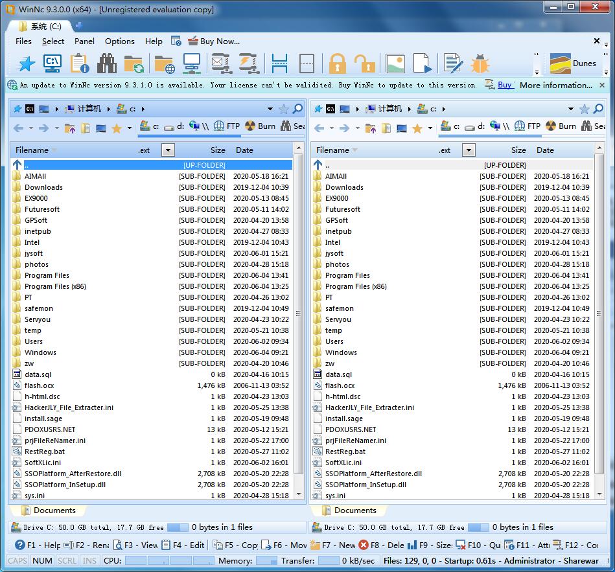
Task: Open the Dunes theme selector
Action: 573,63
